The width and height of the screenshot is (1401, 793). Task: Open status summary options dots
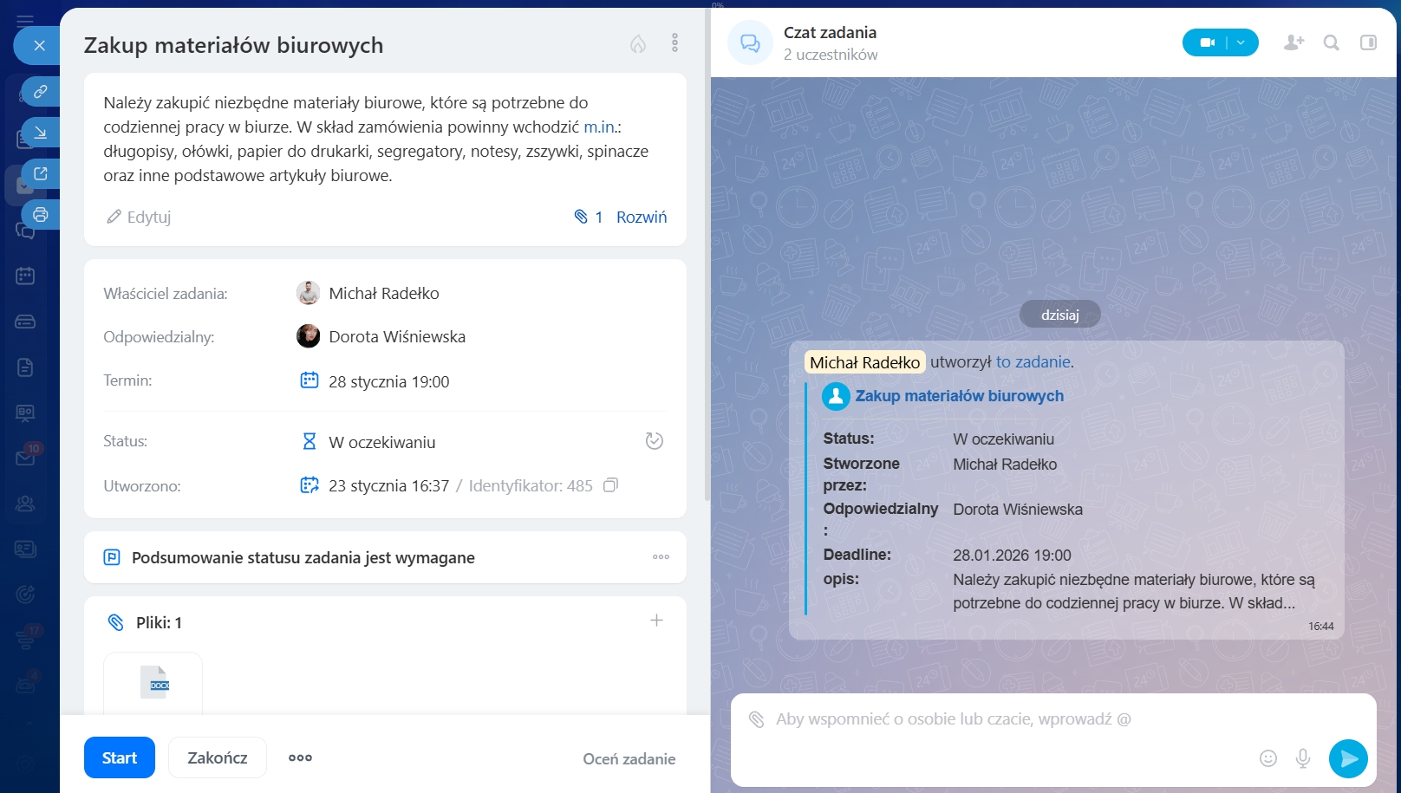pyautogui.click(x=661, y=557)
